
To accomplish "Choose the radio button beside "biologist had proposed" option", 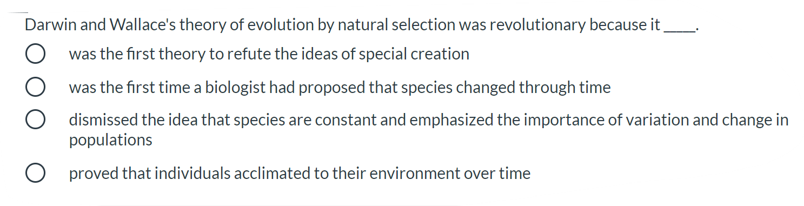I will coord(34,88).
